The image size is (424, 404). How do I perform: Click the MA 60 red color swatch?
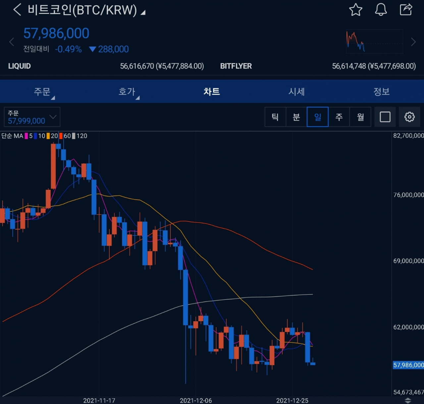click(x=61, y=136)
